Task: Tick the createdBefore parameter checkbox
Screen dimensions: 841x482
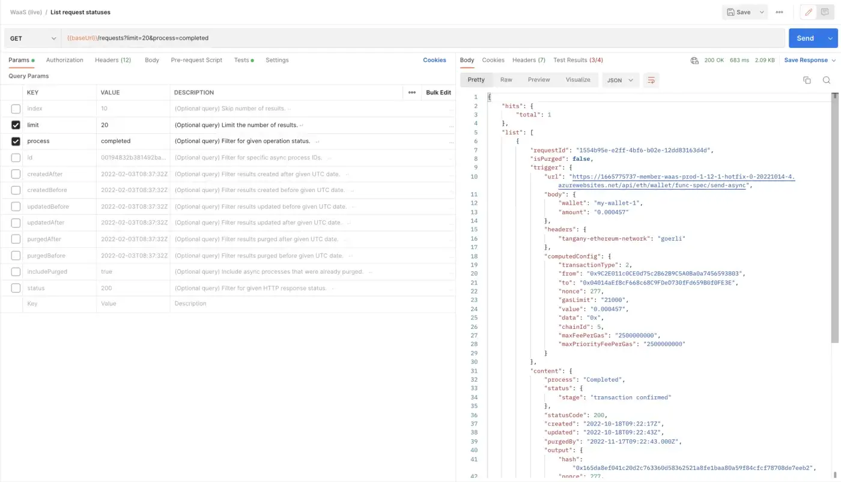Action: (16, 190)
